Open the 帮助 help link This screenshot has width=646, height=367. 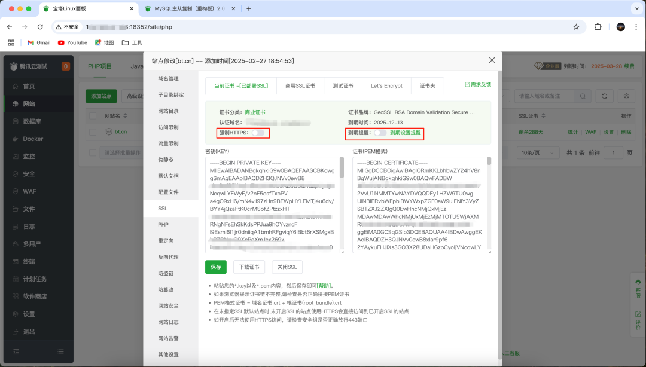pyautogui.click(x=322, y=284)
